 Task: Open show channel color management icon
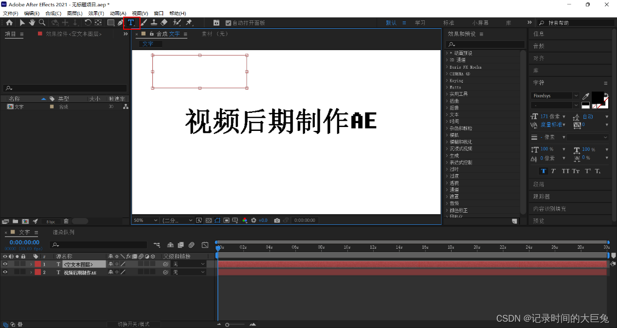click(x=245, y=220)
